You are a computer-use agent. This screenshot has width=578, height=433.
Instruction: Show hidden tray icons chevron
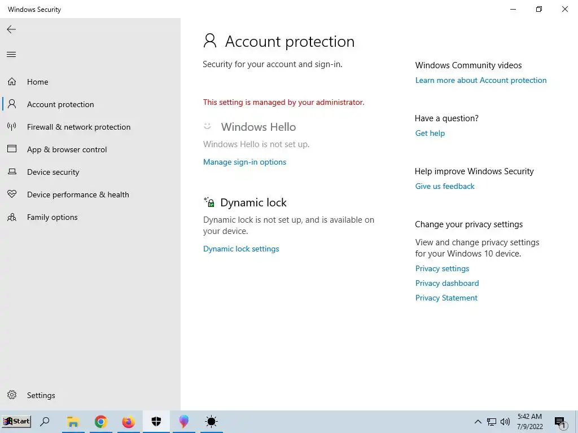pos(478,422)
